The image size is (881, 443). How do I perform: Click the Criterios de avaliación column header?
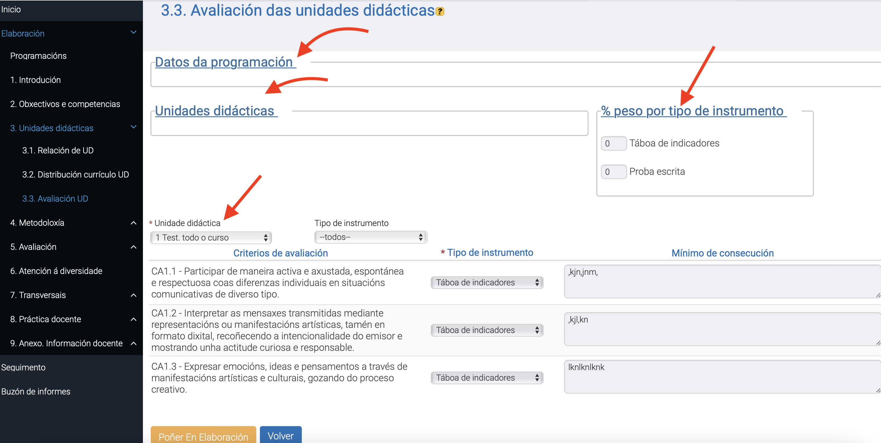click(280, 253)
